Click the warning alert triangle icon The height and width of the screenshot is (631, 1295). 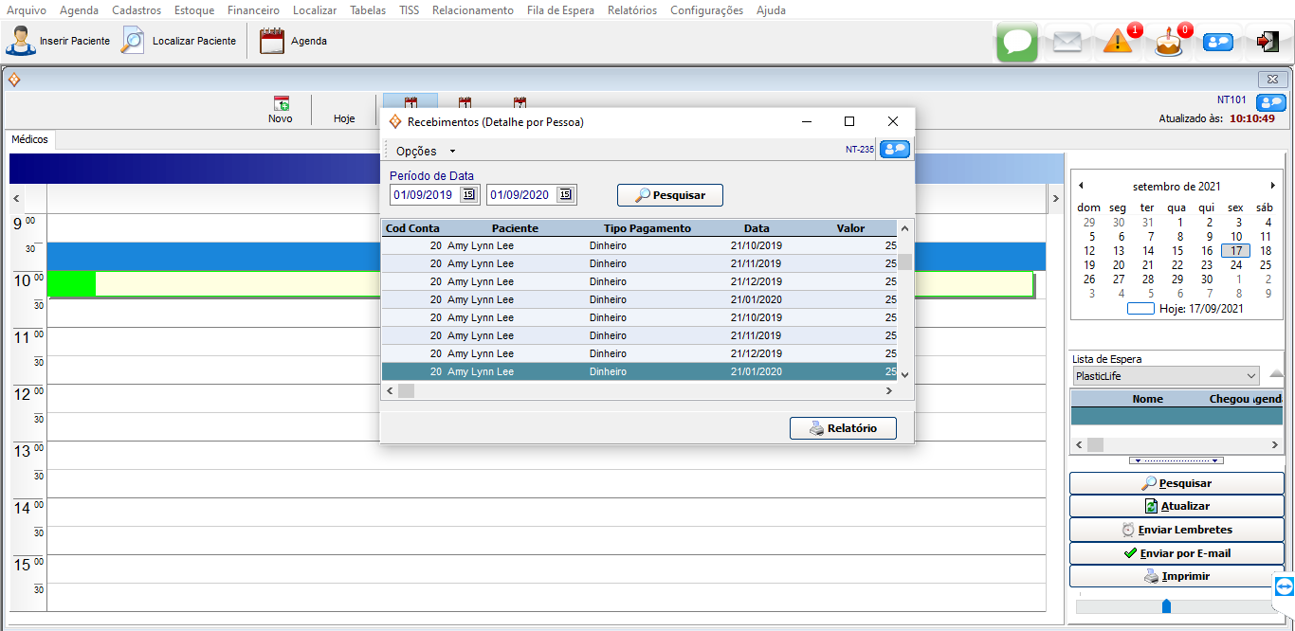tap(1119, 42)
